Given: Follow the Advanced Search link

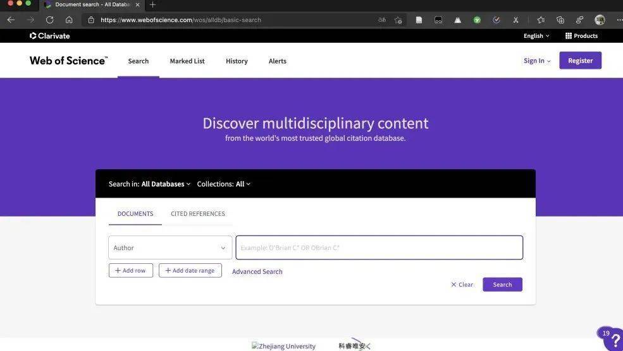Looking at the screenshot, I should click(257, 271).
